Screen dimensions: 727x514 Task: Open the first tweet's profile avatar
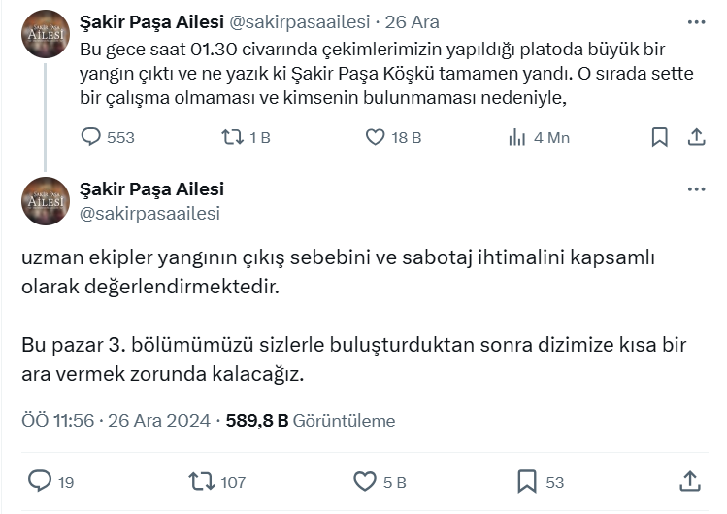[46, 34]
